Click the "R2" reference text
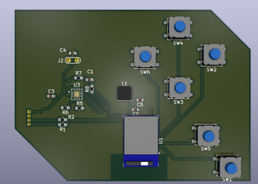The width and height of the screenshot is (258, 184). [71, 117]
